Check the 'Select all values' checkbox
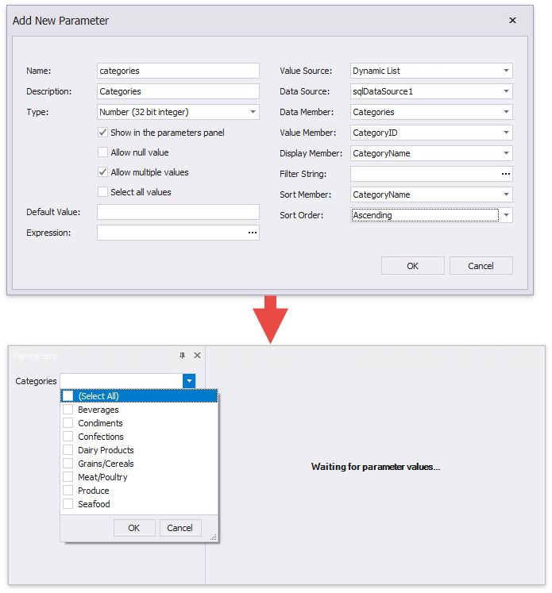 (x=103, y=192)
